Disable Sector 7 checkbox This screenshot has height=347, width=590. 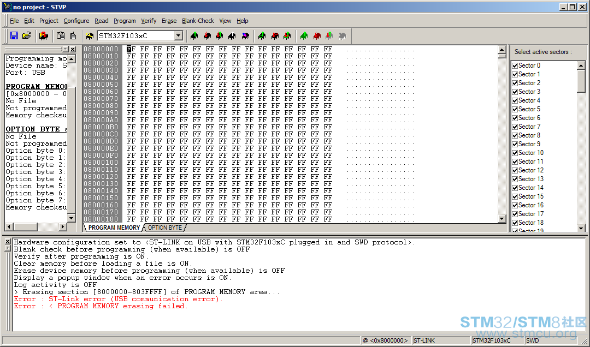click(515, 127)
